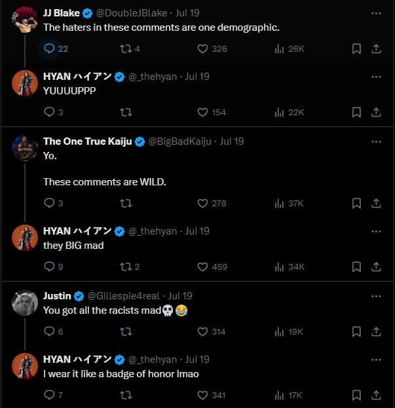Reply to JJ Blake's haters tweet
The height and width of the screenshot is (408, 395).
(50, 48)
